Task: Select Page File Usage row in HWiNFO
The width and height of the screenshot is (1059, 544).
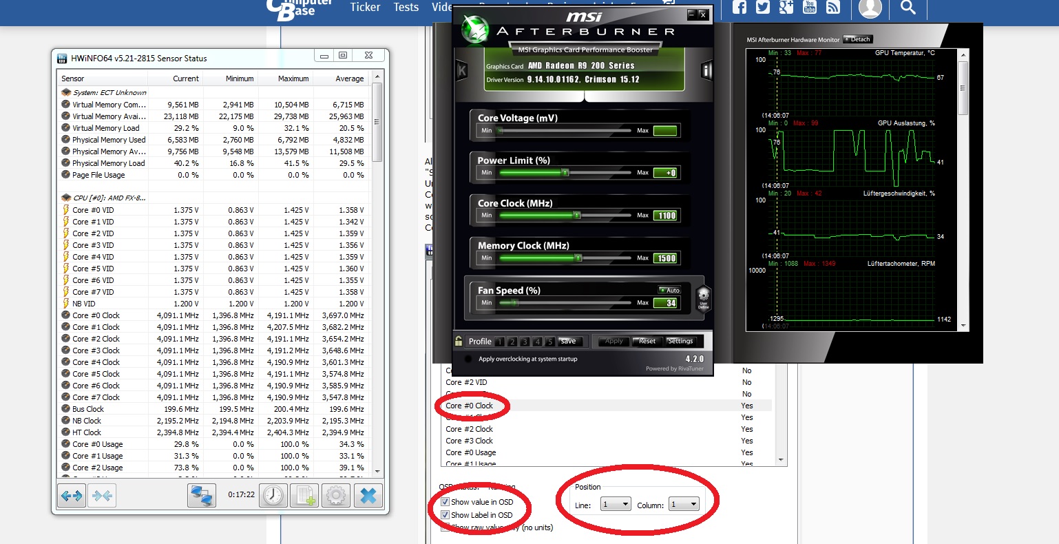Action: (214, 175)
